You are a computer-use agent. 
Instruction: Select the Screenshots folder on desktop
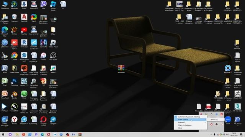point(237,70)
